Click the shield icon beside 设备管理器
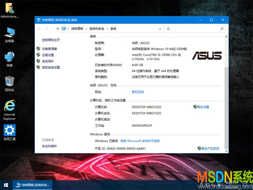 (38, 49)
